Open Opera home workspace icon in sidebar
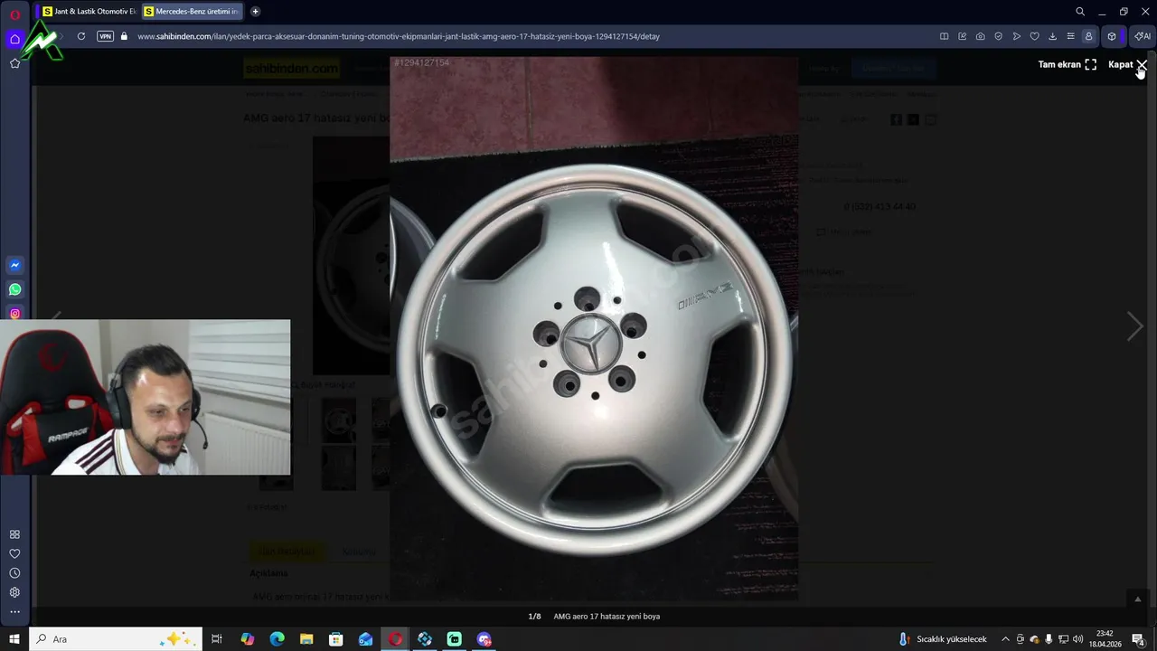The height and width of the screenshot is (651, 1157). 14,39
